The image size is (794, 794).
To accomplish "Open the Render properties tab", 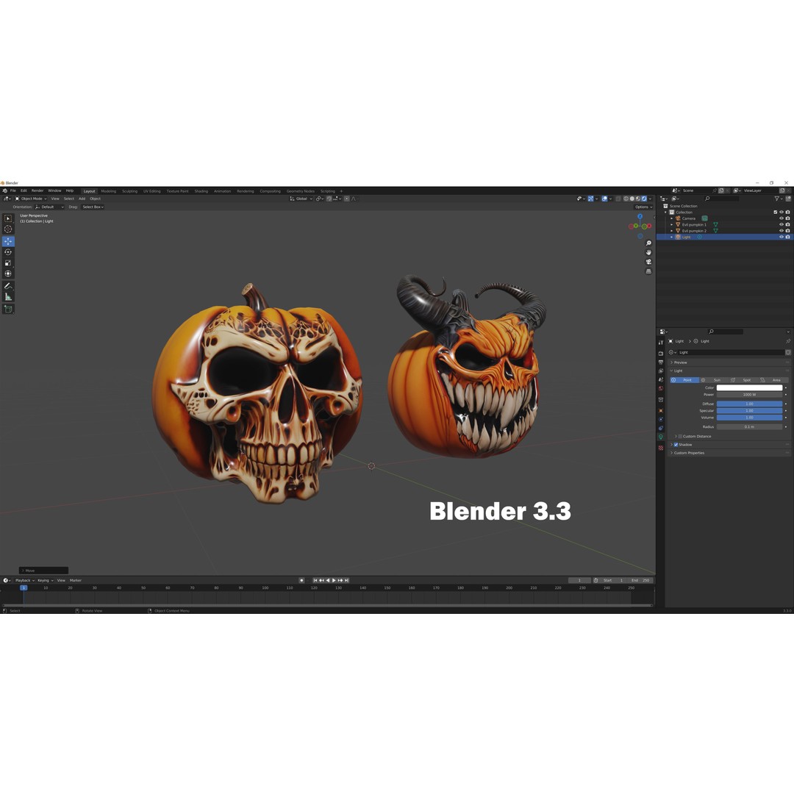I will tap(661, 354).
